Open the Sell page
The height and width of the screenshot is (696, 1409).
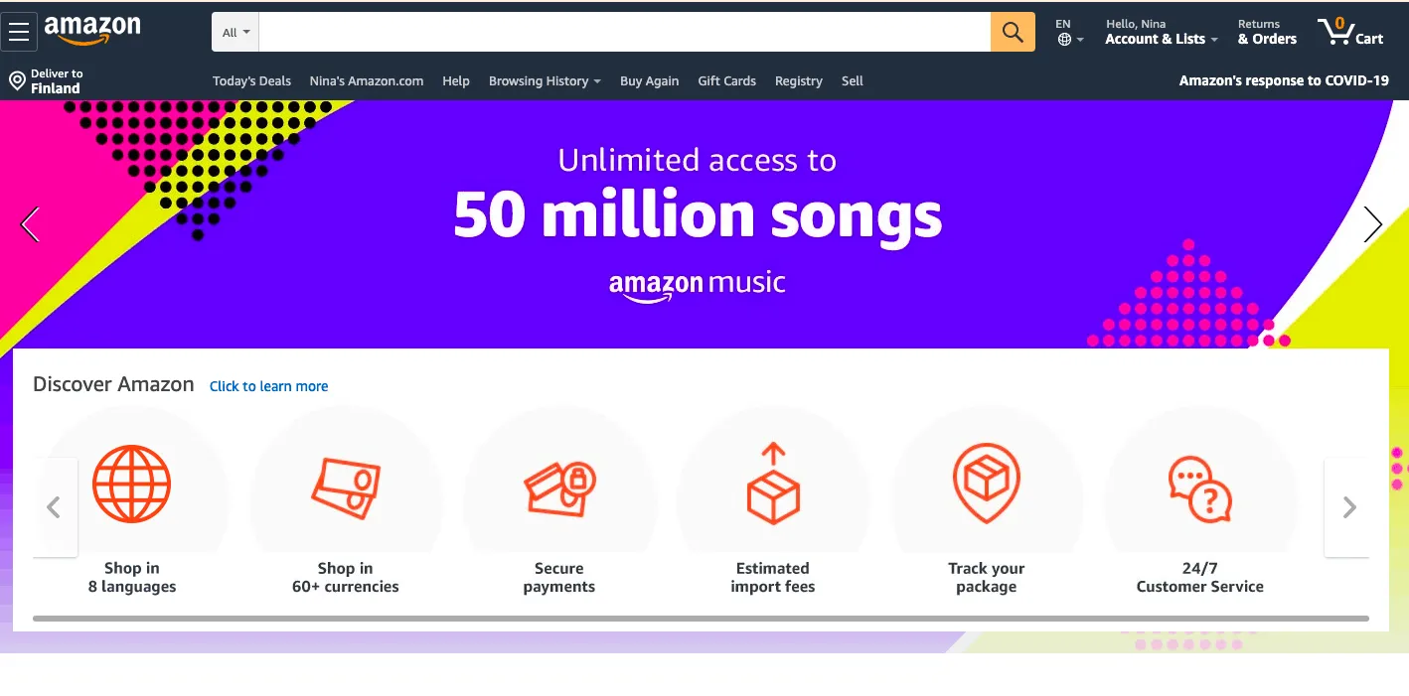coord(853,81)
